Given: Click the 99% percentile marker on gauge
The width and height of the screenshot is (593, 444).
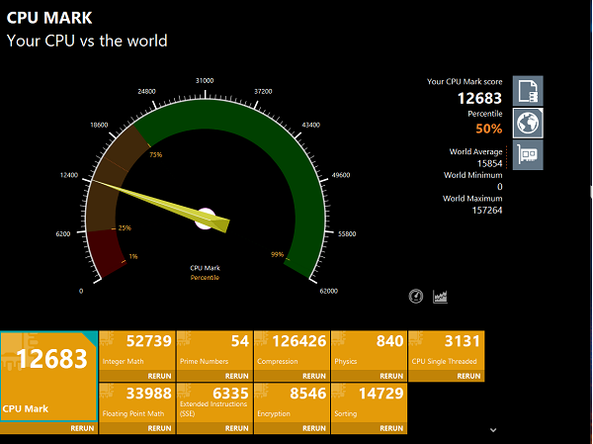Looking at the screenshot, I should [277, 254].
